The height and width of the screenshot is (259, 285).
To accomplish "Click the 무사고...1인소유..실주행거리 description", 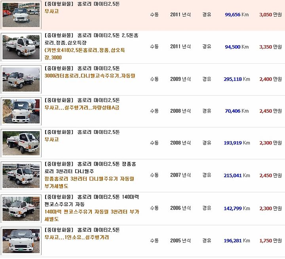I will tap(77, 237).
